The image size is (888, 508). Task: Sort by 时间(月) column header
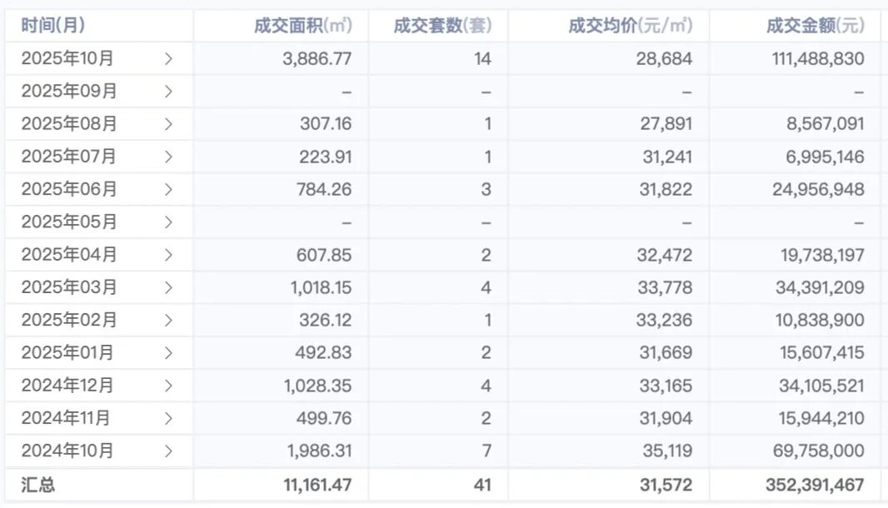tap(53, 26)
